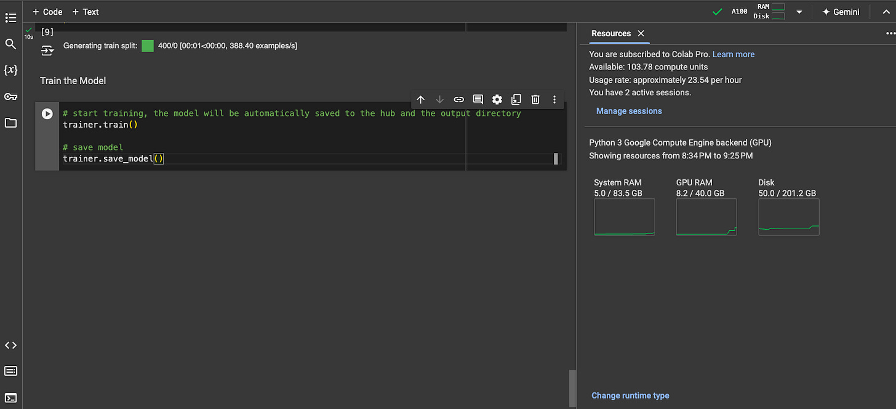Screen dimensions: 896x409
Task: Click the notebook vertical scrollbar
Action: [572, 388]
